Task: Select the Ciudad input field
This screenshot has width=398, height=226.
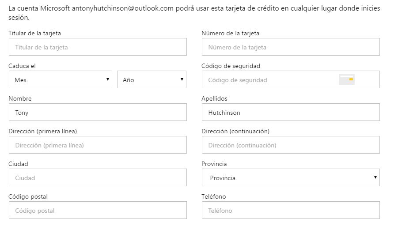Action: (98, 178)
